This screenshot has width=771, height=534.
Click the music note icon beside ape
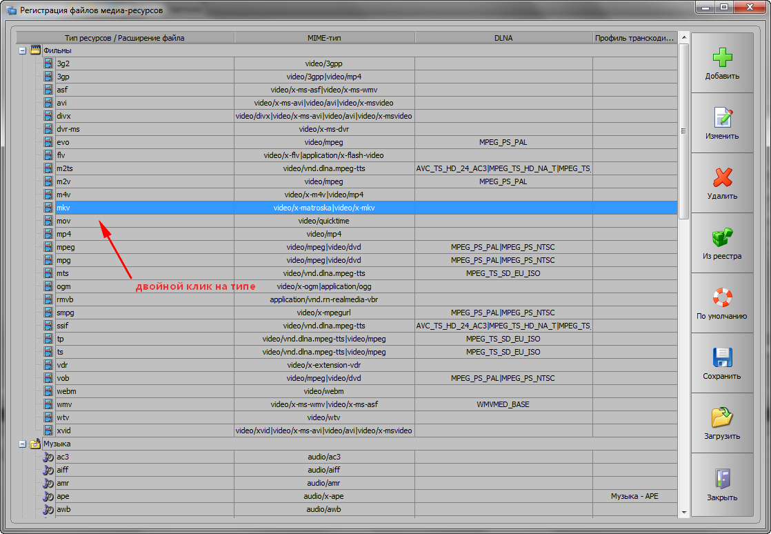48,496
